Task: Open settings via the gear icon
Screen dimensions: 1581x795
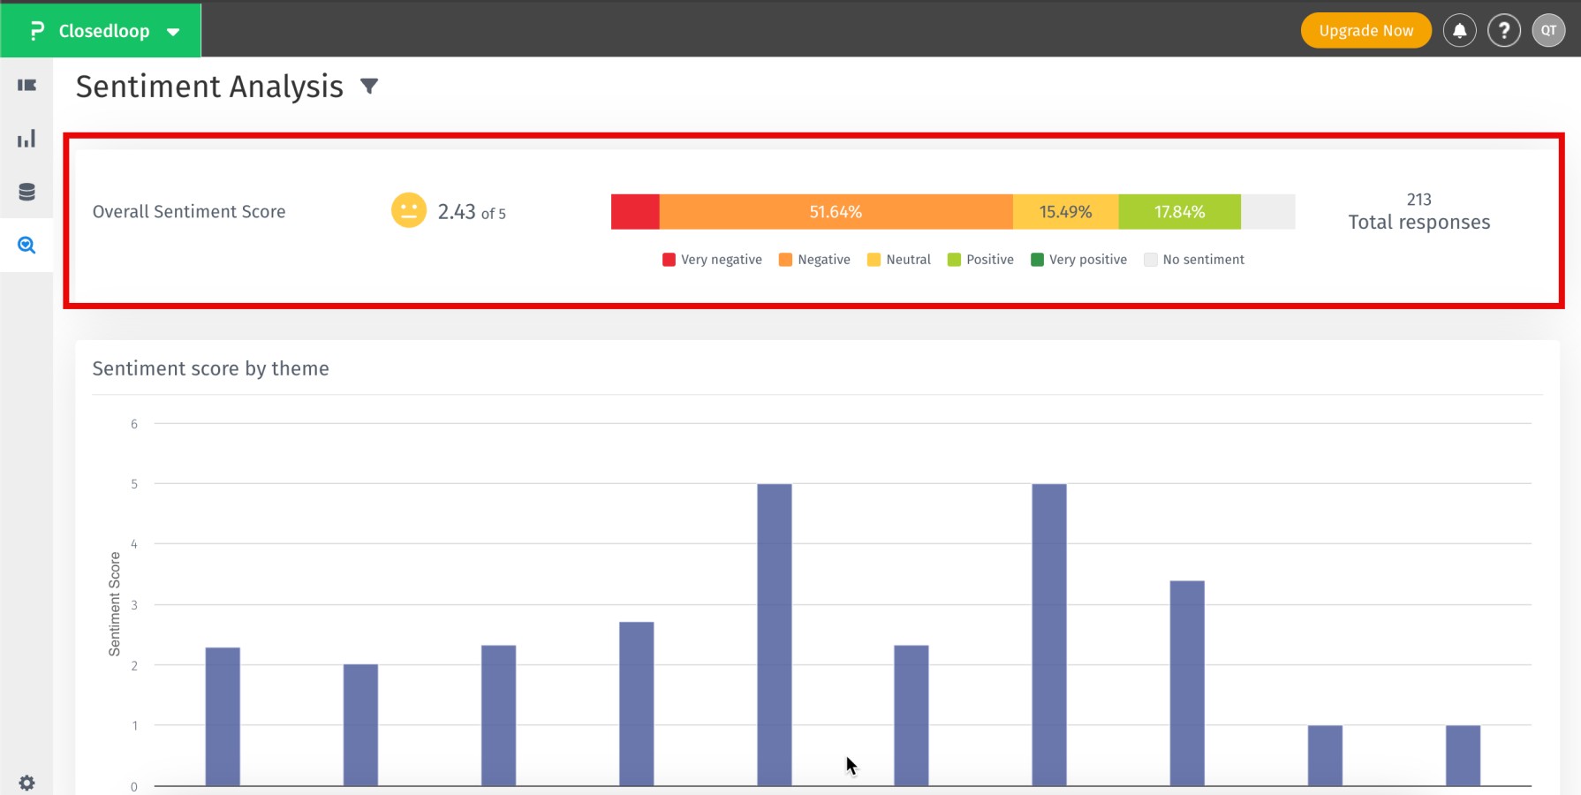Action: tap(27, 783)
